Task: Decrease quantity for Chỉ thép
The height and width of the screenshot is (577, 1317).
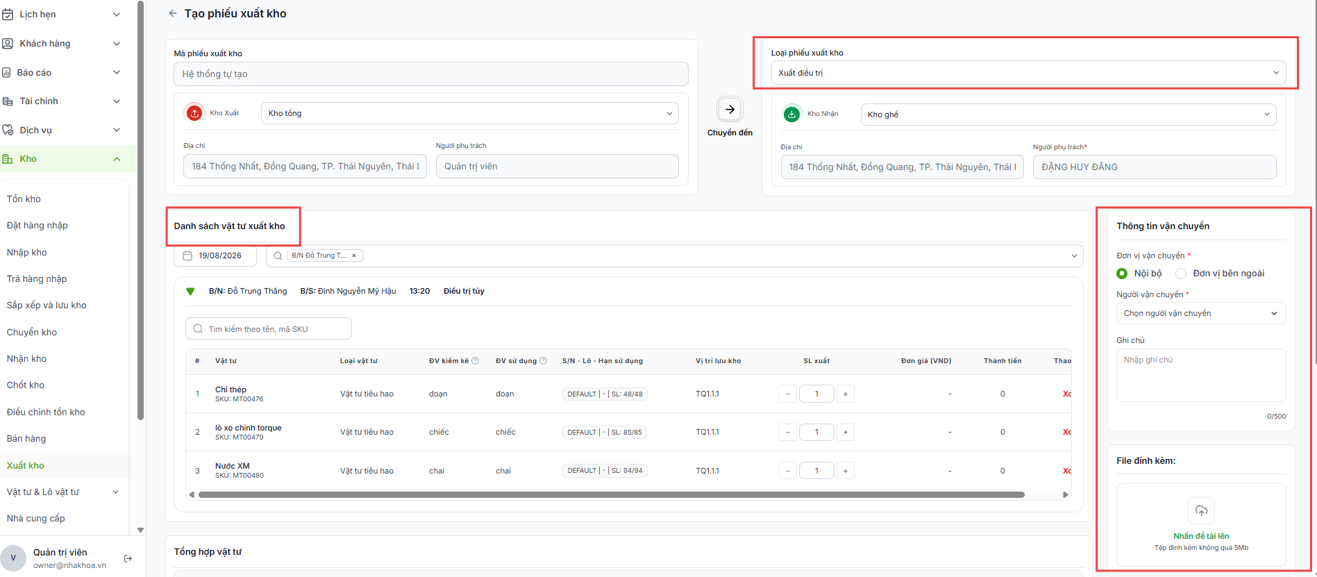Action: pos(787,394)
